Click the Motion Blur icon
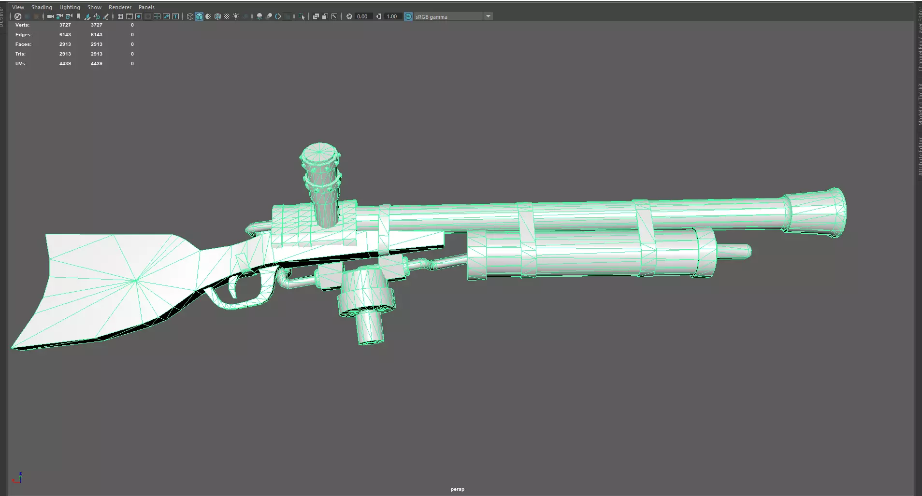The width and height of the screenshot is (922, 496). tap(269, 16)
